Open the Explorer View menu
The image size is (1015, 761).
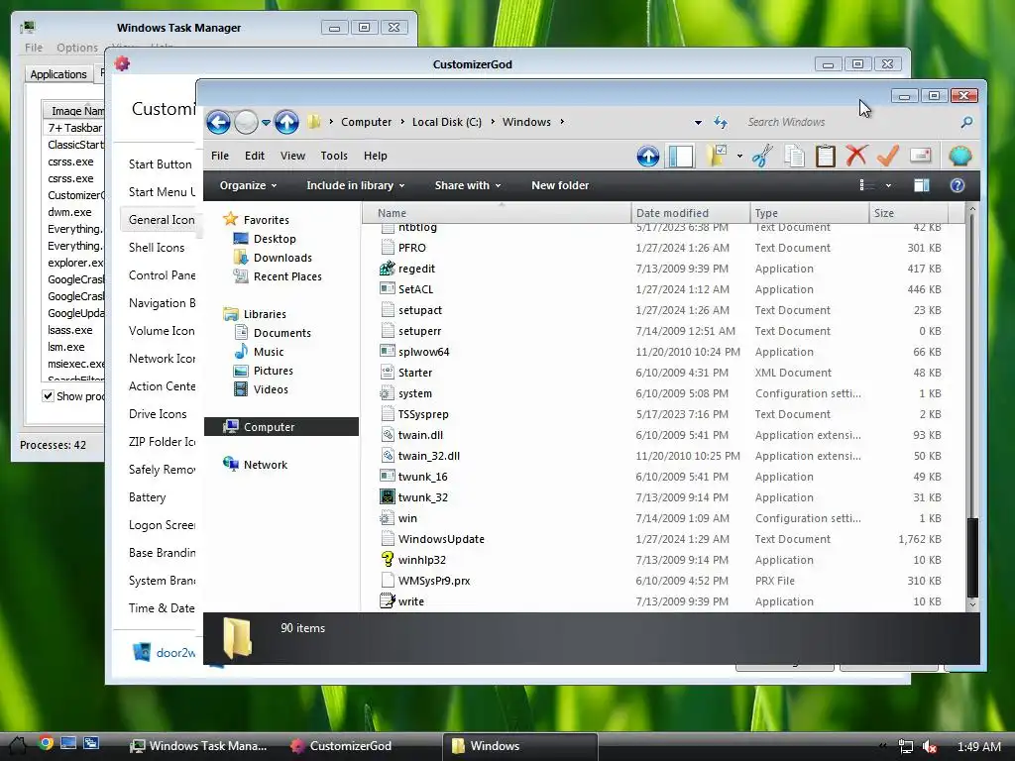click(292, 156)
